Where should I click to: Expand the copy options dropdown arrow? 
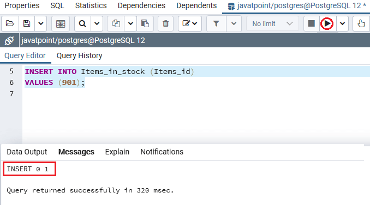click(130, 23)
